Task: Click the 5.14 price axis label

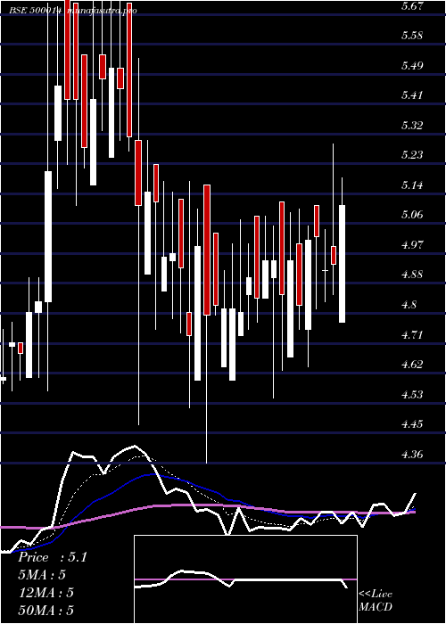Action: point(411,185)
